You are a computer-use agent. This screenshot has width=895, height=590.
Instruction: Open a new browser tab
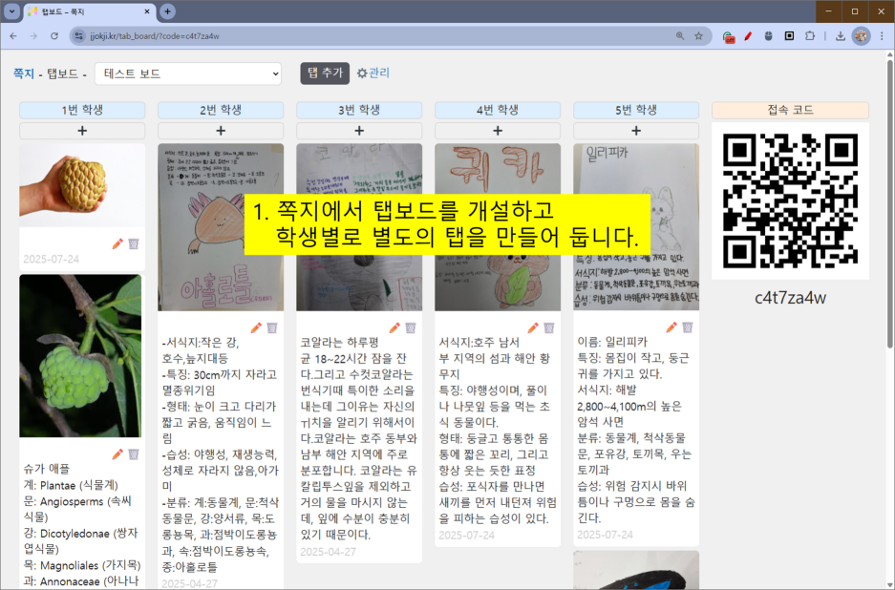pyautogui.click(x=167, y=11)
